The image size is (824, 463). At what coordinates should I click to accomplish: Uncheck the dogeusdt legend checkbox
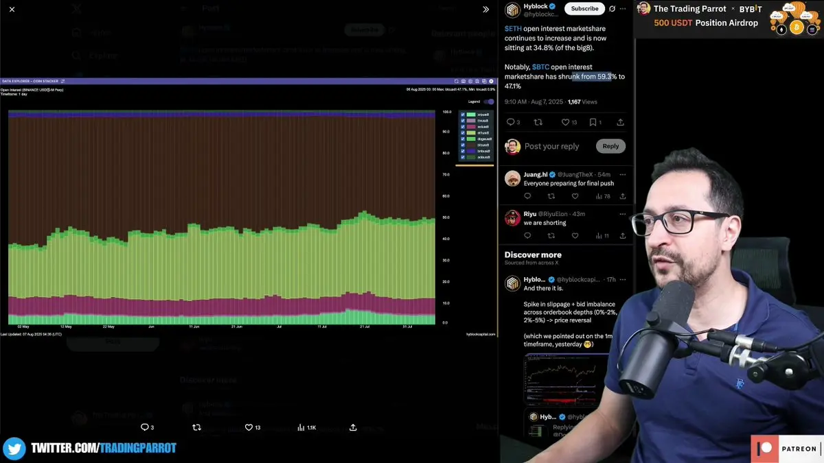[463, 139]
